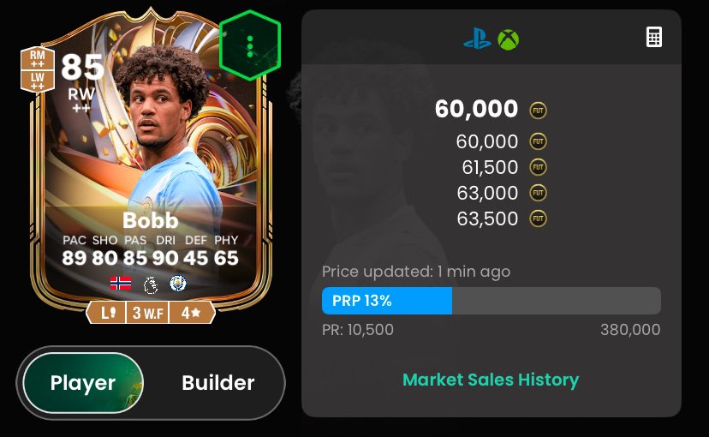Click the Norway flag on the card

point(121,284)
